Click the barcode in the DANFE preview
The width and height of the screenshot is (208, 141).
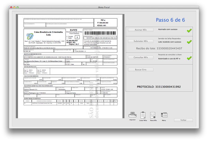point(100,33)
